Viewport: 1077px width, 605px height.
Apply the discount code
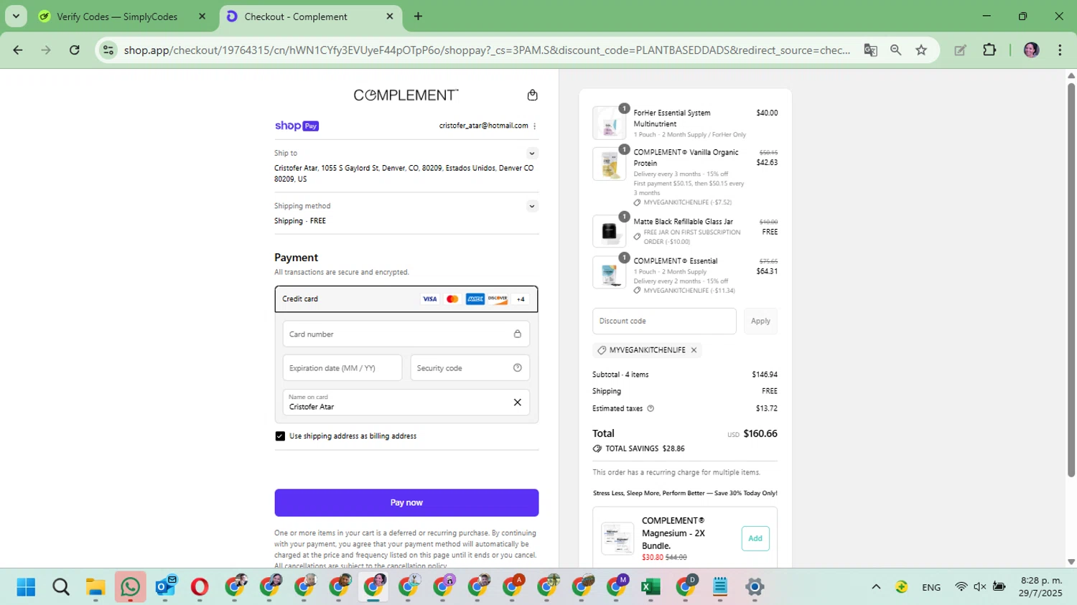coord(760,322)
